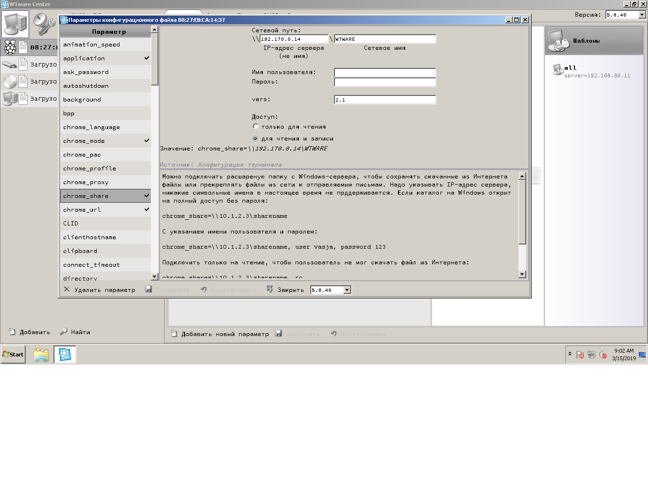This screenshot has width=648, height=486.
Task: Open the Версия version dropdown
Action: (x=642, y=15)
